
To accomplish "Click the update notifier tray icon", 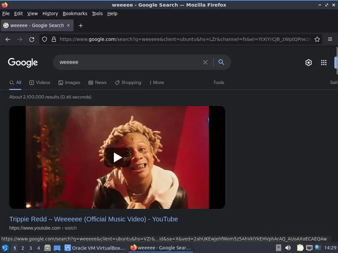I will (318, 247).
